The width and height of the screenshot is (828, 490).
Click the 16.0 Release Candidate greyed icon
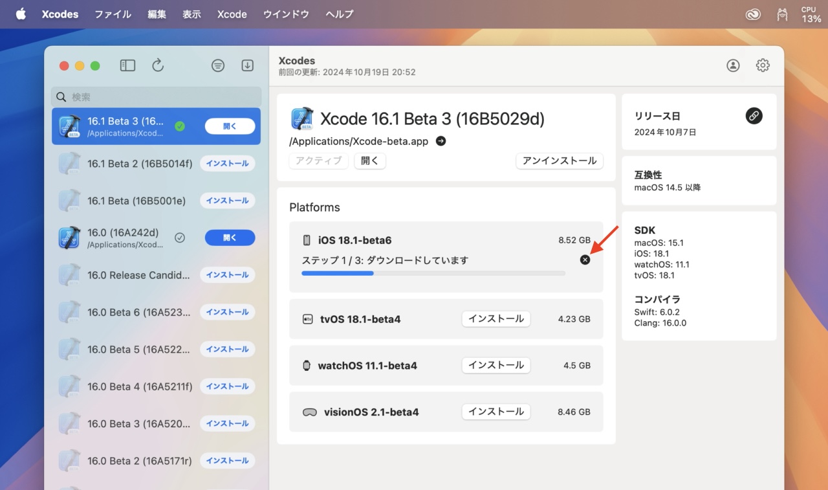pyautogui.click(x=69, y=275)
